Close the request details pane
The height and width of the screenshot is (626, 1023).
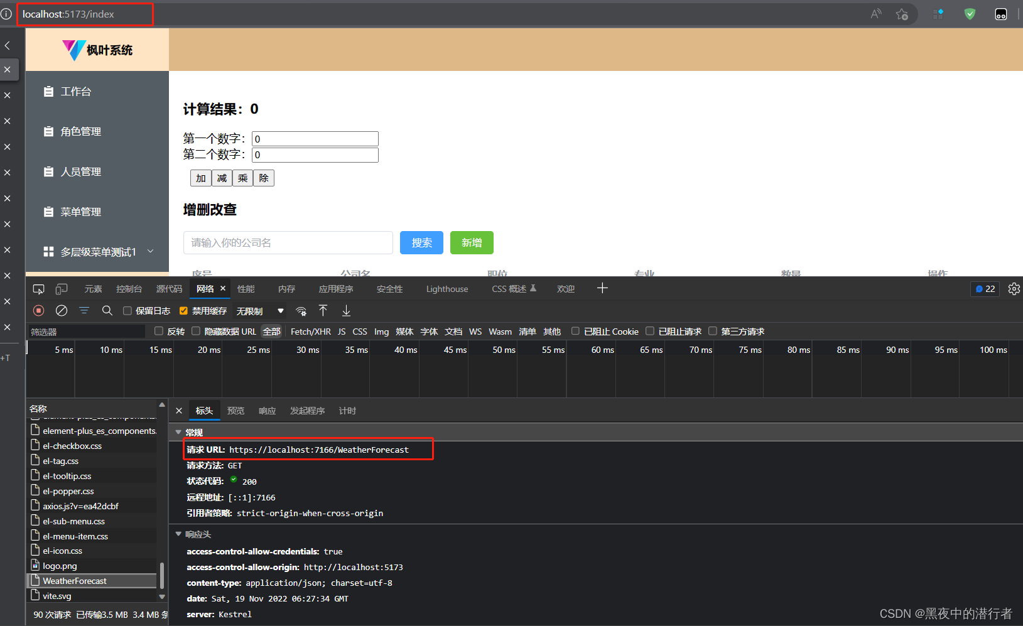coord(179,411)
